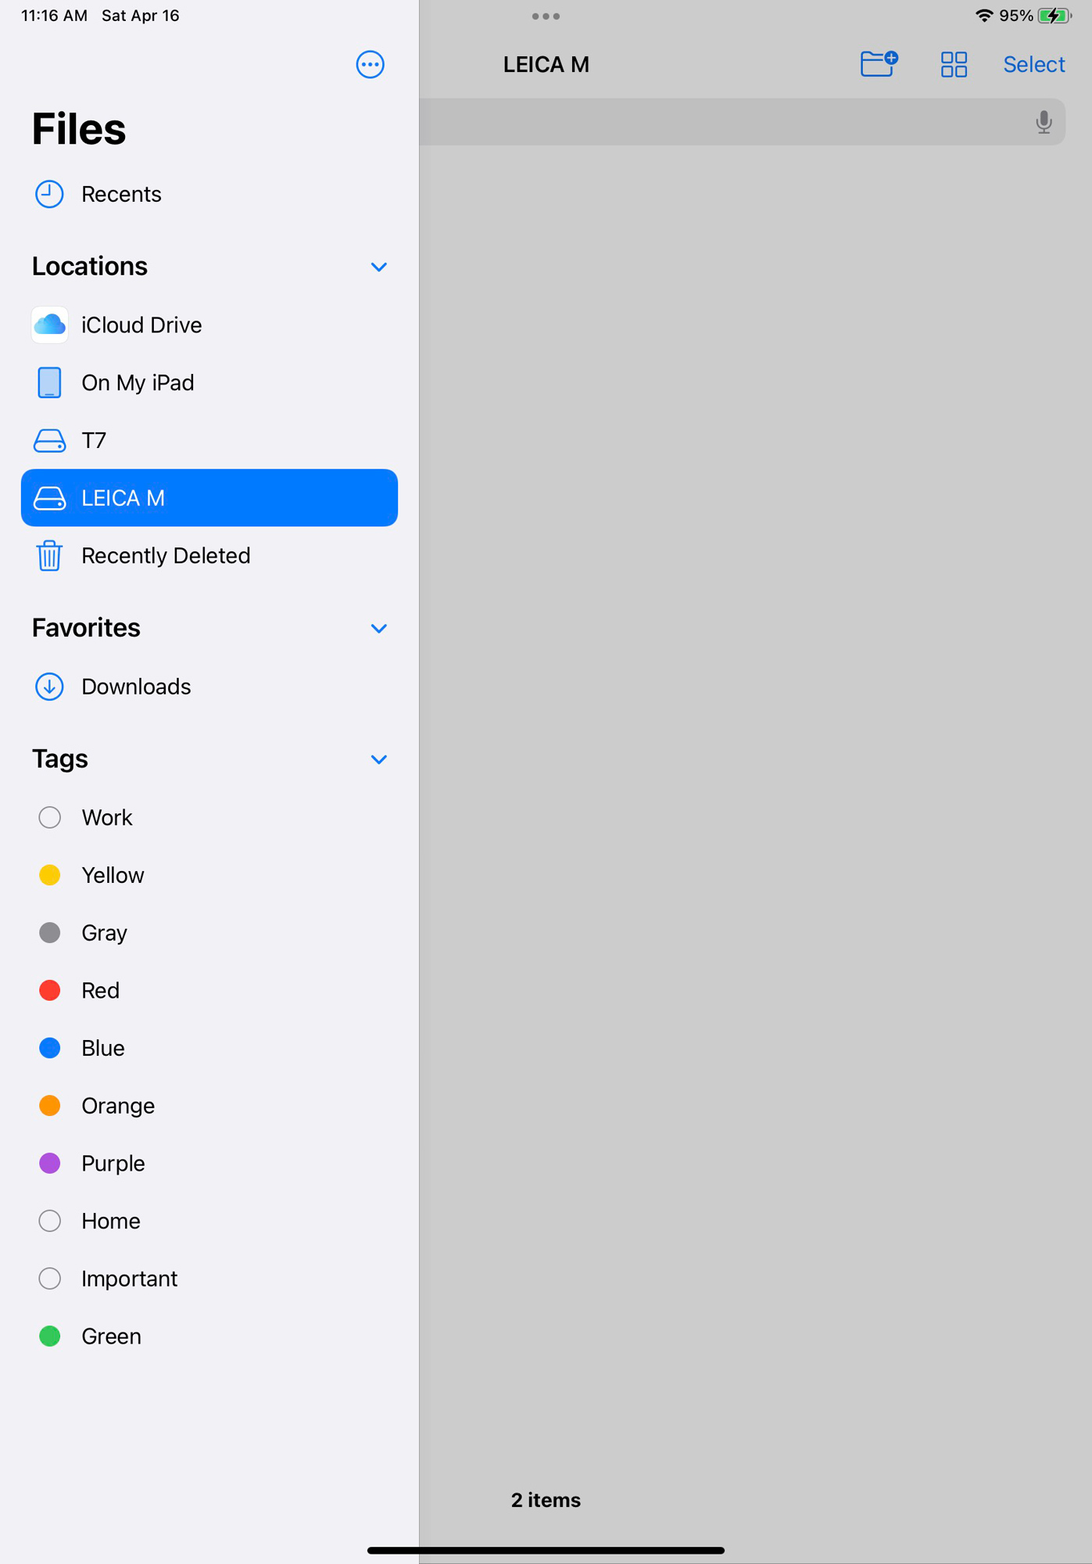Open the On My iPad location
This screenshot has width=1092, height=1564.
138,383
